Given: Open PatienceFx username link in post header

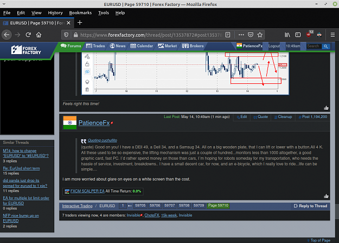Looking at the screenshot, I should [94, 123].
